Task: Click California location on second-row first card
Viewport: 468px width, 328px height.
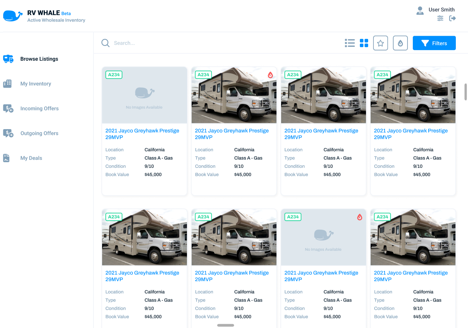Action: click(155, 292)
